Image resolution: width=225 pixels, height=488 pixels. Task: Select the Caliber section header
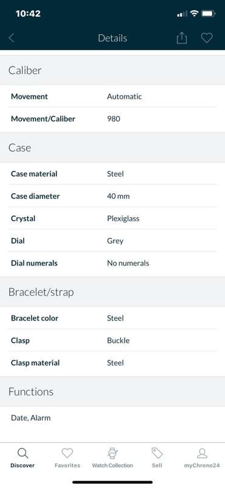112,70
